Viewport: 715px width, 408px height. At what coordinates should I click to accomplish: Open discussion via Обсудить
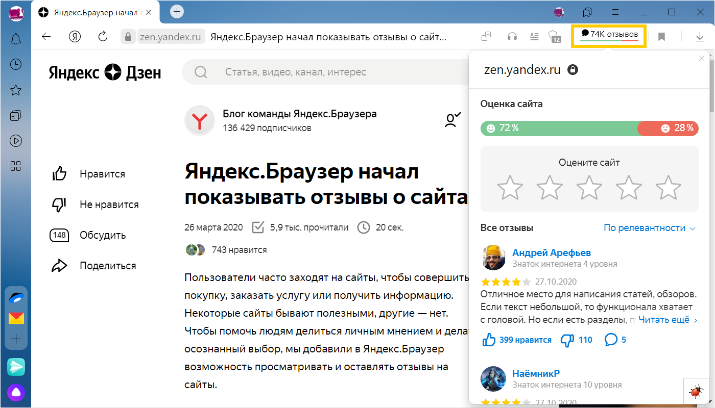tap(88, 235)
